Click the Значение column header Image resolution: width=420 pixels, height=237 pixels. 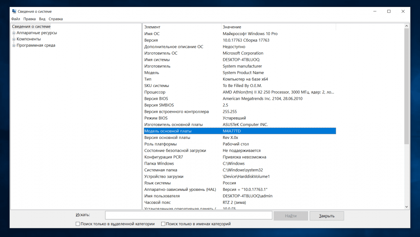[x=278, y=27]
